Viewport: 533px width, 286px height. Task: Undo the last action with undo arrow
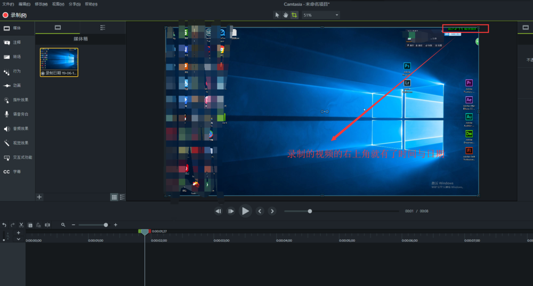coord(4,225)
